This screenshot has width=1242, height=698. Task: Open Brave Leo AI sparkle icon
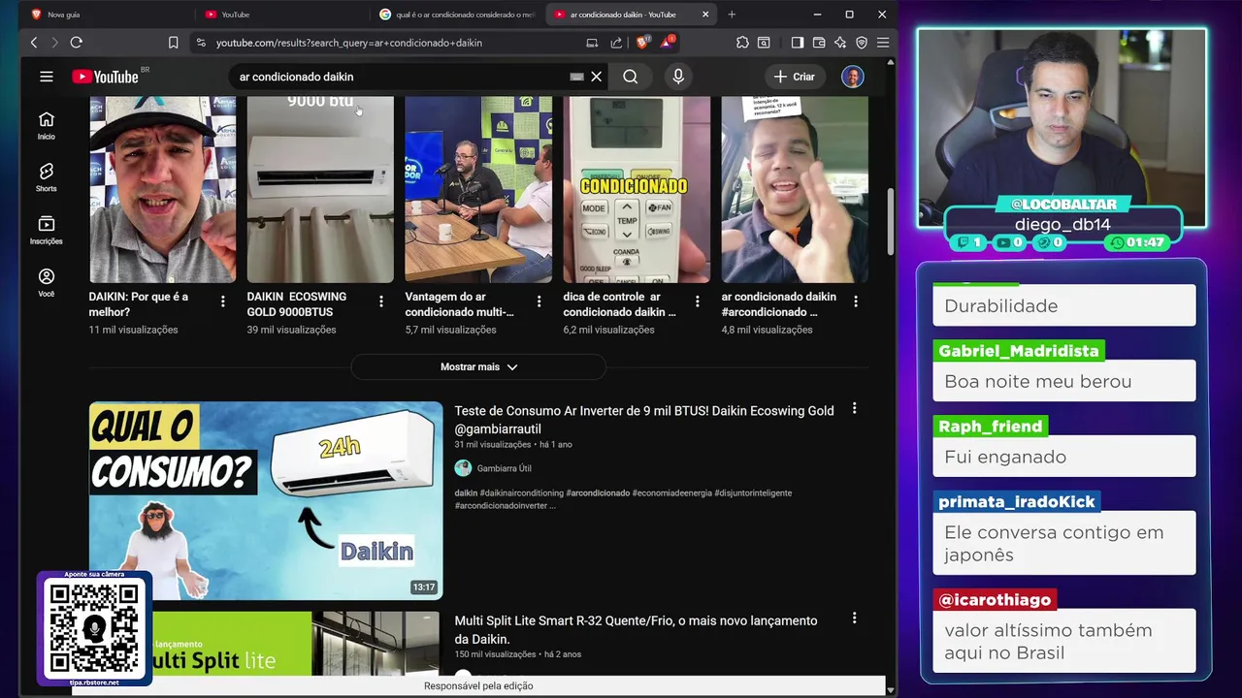coord(840,43)
